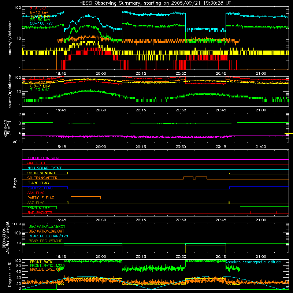The image size is (293, 293).
Task: Select the green 25-50 keV legend label
Action: click(x=40, y=20)
